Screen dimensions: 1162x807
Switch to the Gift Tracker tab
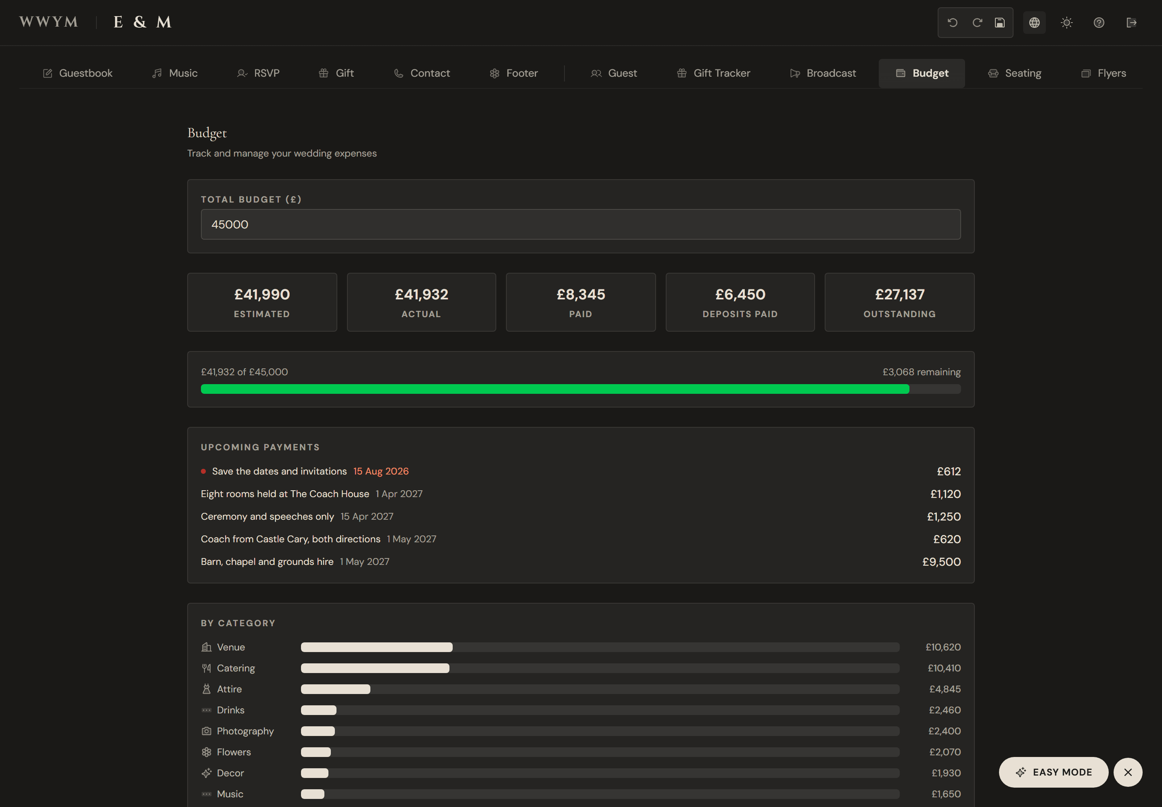coord(713,73)
